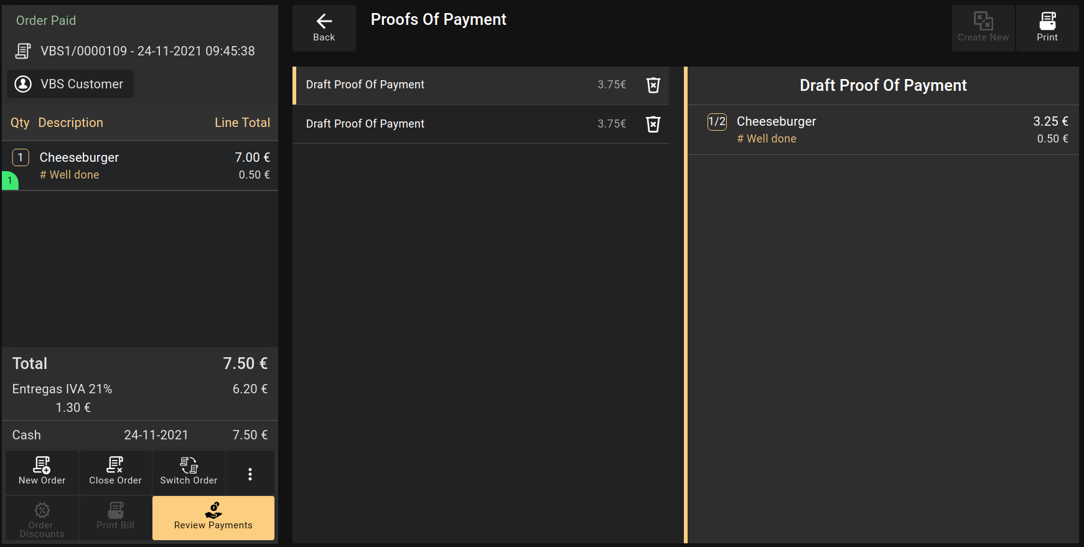1084x547 pixels.
Task: Click the green seat 1 tag
Action: [x=10, y=180]
